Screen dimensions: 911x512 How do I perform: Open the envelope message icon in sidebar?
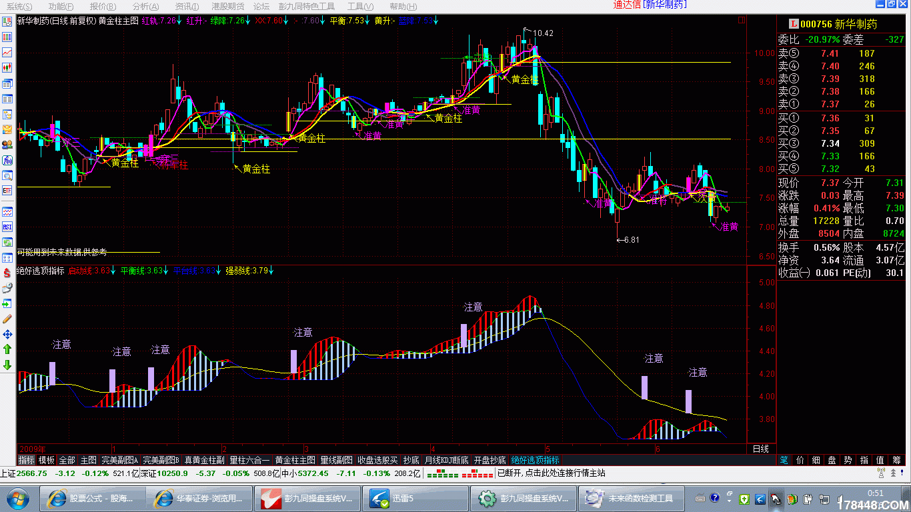pos(7,129)
